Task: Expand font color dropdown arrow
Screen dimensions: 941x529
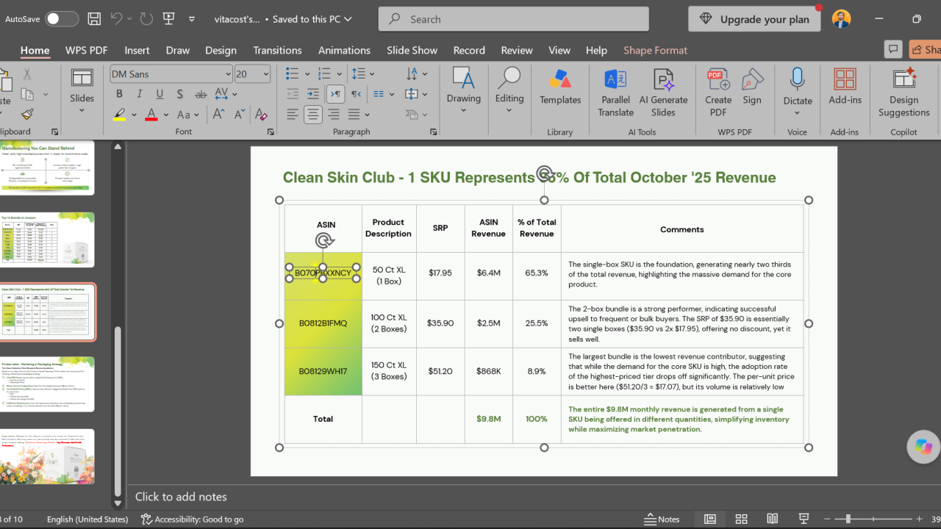Action: [166, 115]
